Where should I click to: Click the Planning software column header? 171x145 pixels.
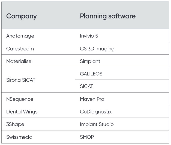click(107, 16)
